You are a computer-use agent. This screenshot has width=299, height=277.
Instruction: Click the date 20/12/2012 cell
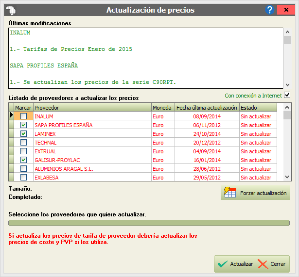(207, 143)
